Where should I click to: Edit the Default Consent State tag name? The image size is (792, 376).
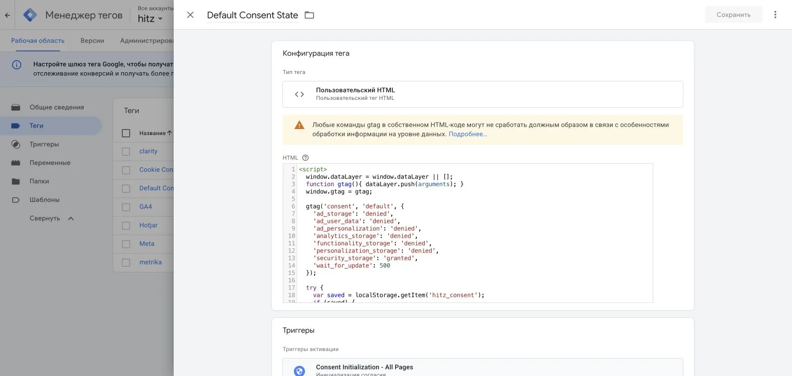point(252,15)
